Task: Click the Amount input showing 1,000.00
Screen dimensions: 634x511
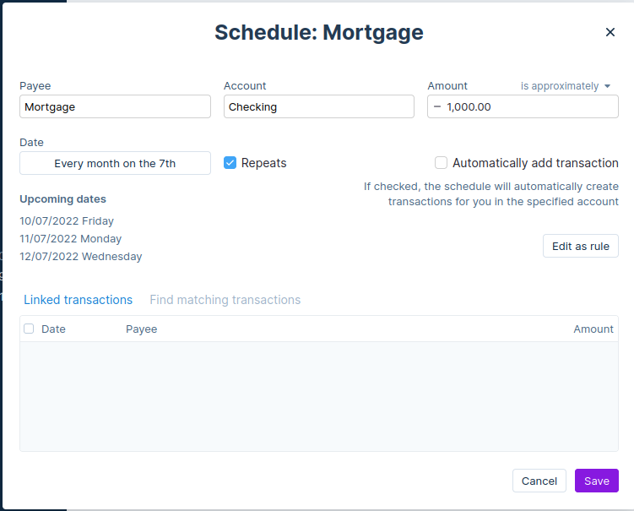Action: point(528,106)
